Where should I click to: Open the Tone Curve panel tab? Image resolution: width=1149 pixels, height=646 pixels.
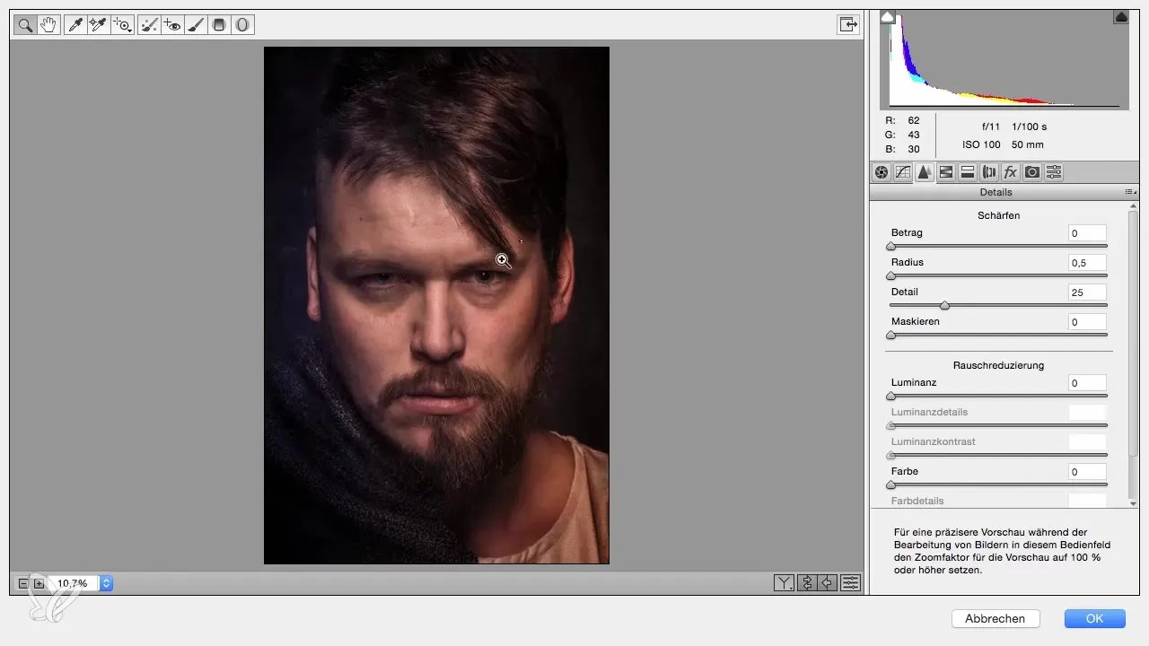click(903, 172)
